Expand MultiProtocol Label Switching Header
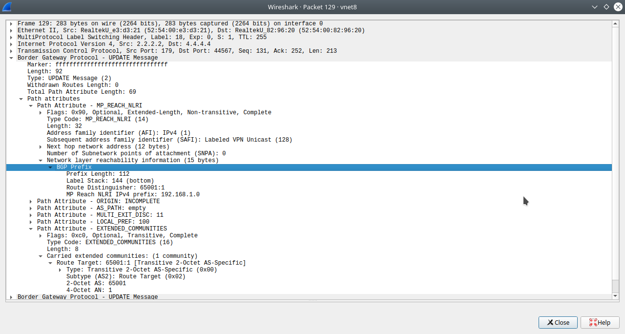This screenshot has height=334, width=625. [x=11, y=37]
